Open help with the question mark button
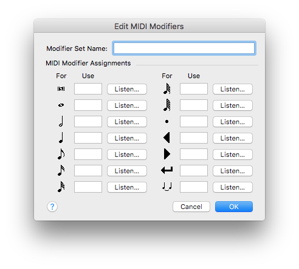 (52, 207)
